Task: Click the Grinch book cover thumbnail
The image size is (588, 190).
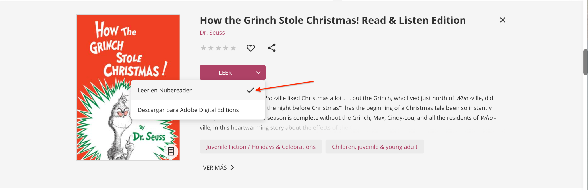Action: pos(128,87)
